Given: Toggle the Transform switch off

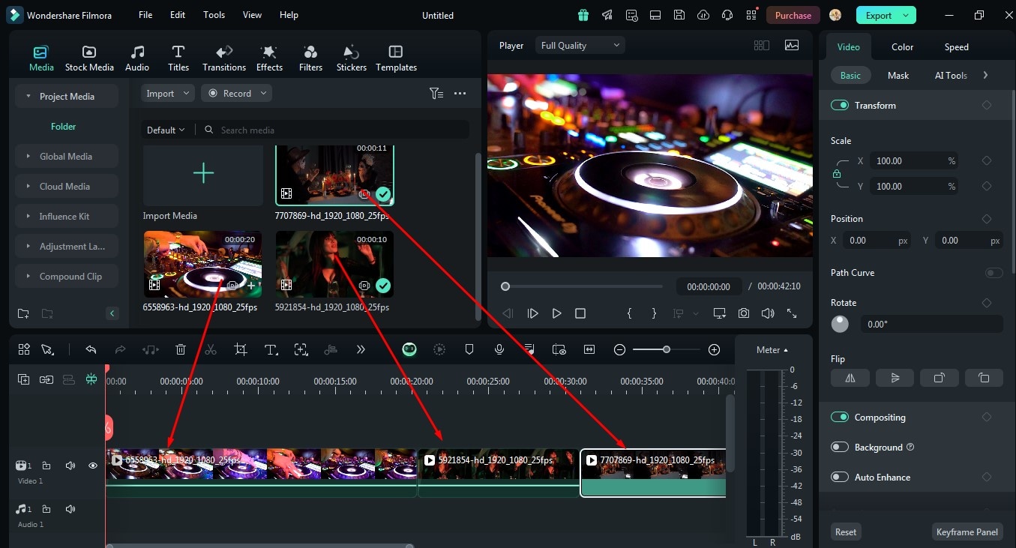Looking at the screenshot, I should [839, 105].
